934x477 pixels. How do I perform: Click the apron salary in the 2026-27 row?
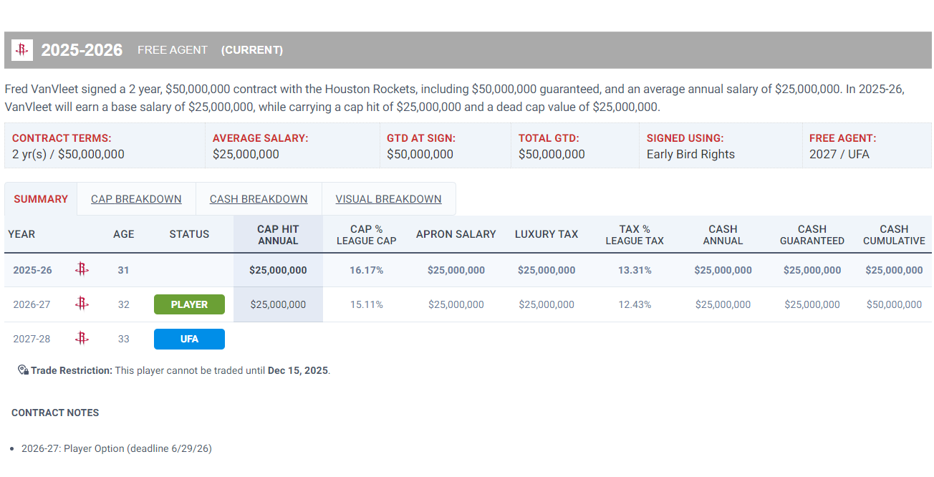click(x=456, y=304)
